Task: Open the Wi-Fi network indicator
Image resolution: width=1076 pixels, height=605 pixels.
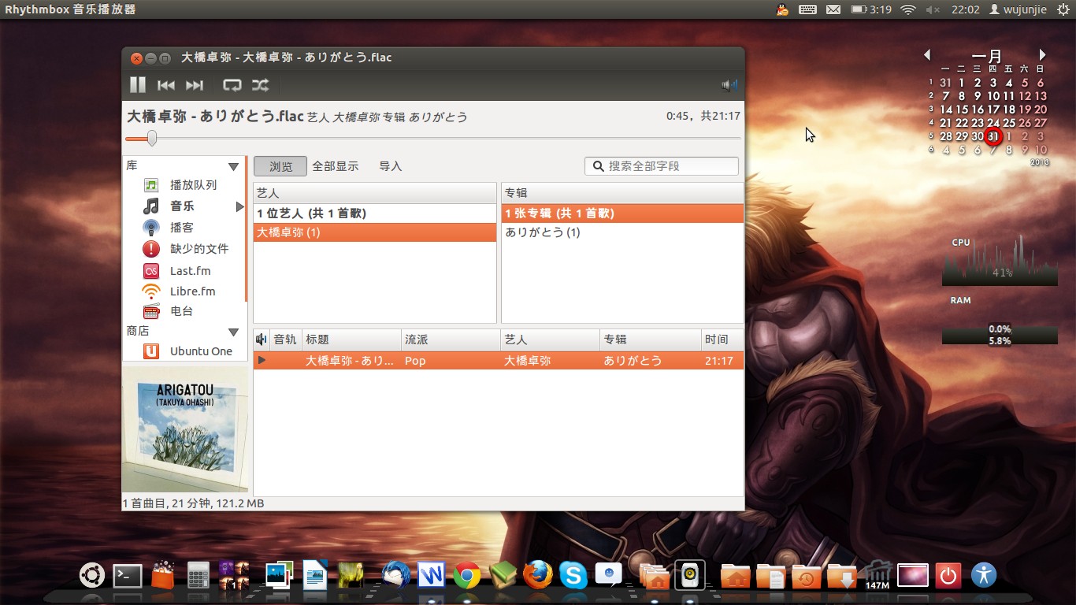Action: 908,9
